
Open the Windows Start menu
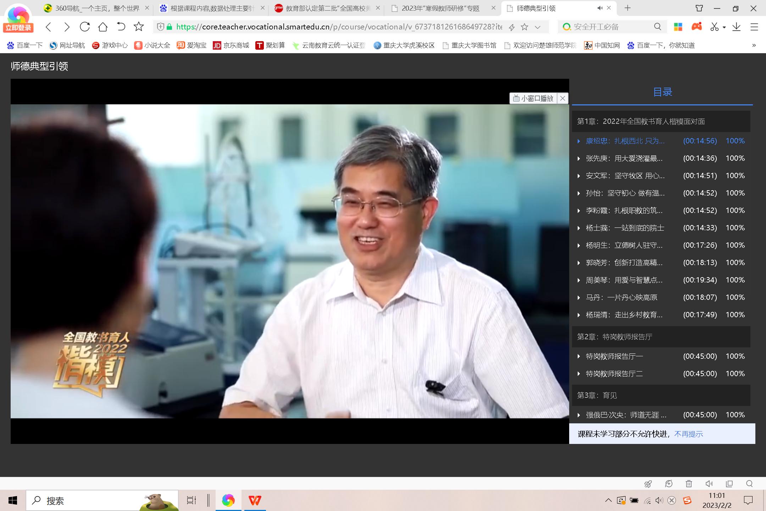point(13,501)
